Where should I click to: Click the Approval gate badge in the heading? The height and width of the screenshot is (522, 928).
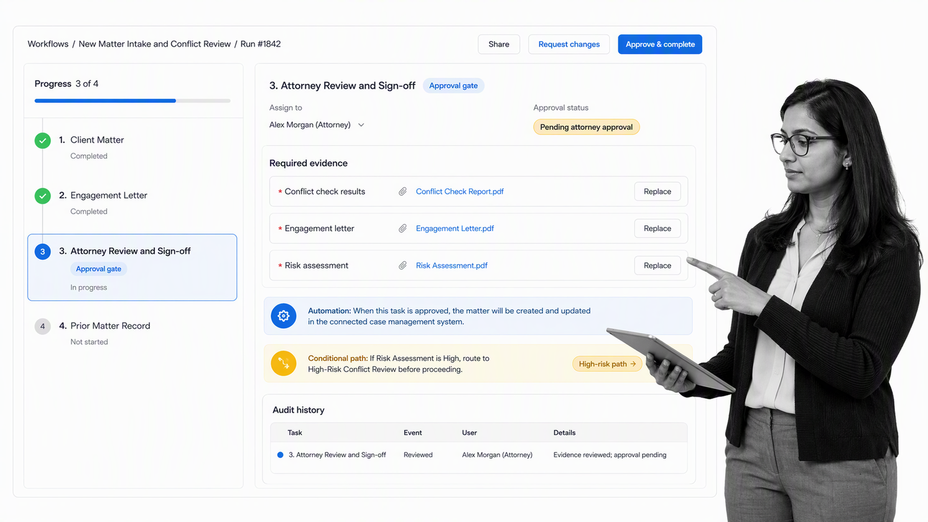coord(453,86)
